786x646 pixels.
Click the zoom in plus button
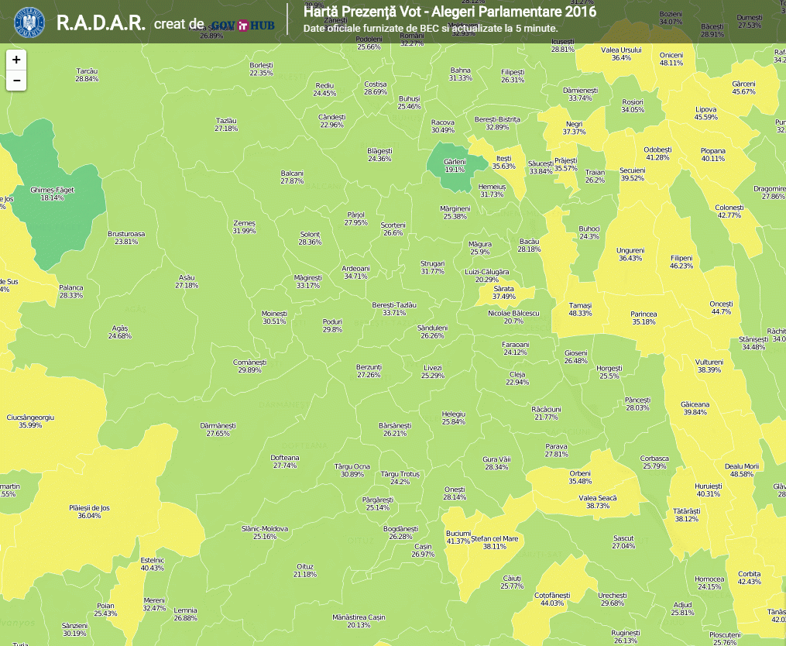[x=16, y=60]
